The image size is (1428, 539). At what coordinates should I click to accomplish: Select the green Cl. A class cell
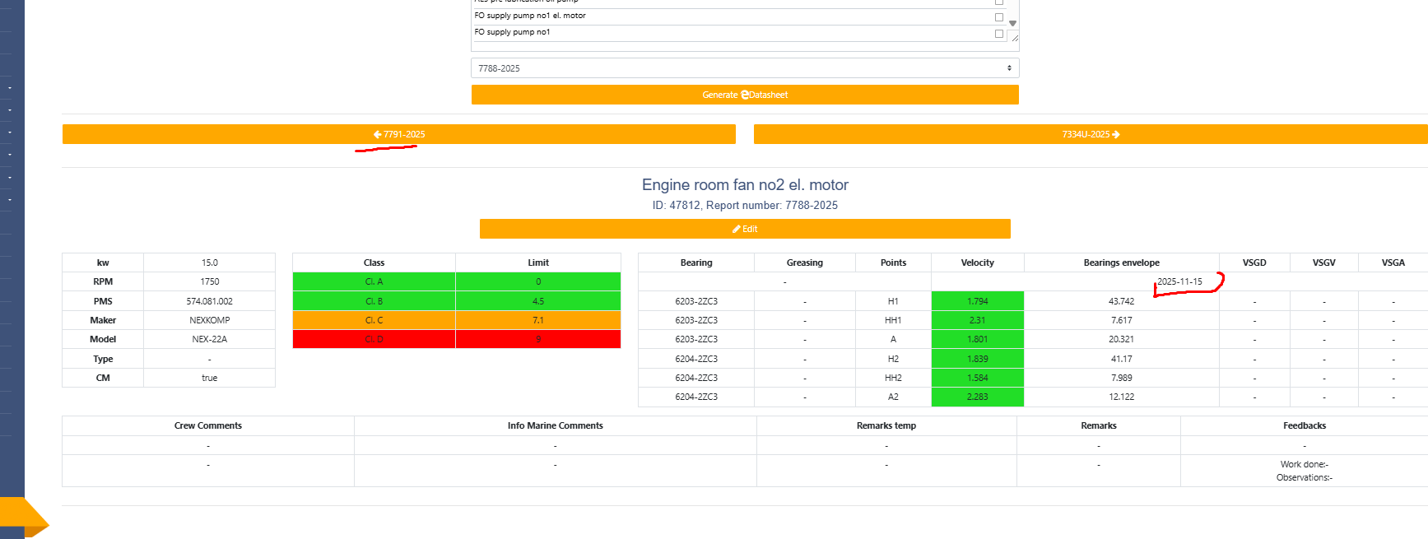pyautogui.click(x=374, y=281)
